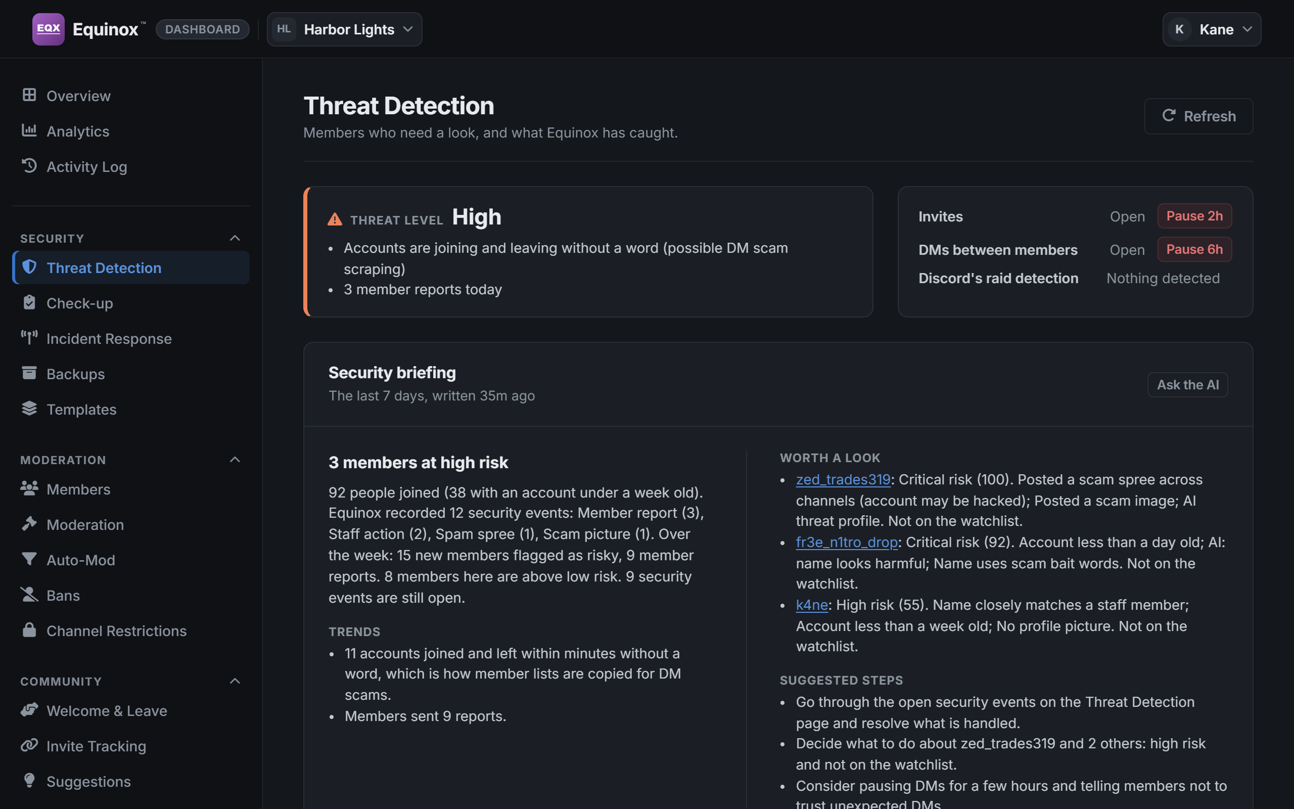Click the Channel Restrictions lock icon
Viewport: 1294px width, 809px height.
[29, 630]
